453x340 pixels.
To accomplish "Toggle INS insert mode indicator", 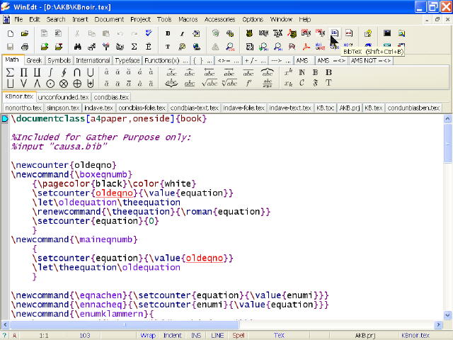I will [195, 335].
